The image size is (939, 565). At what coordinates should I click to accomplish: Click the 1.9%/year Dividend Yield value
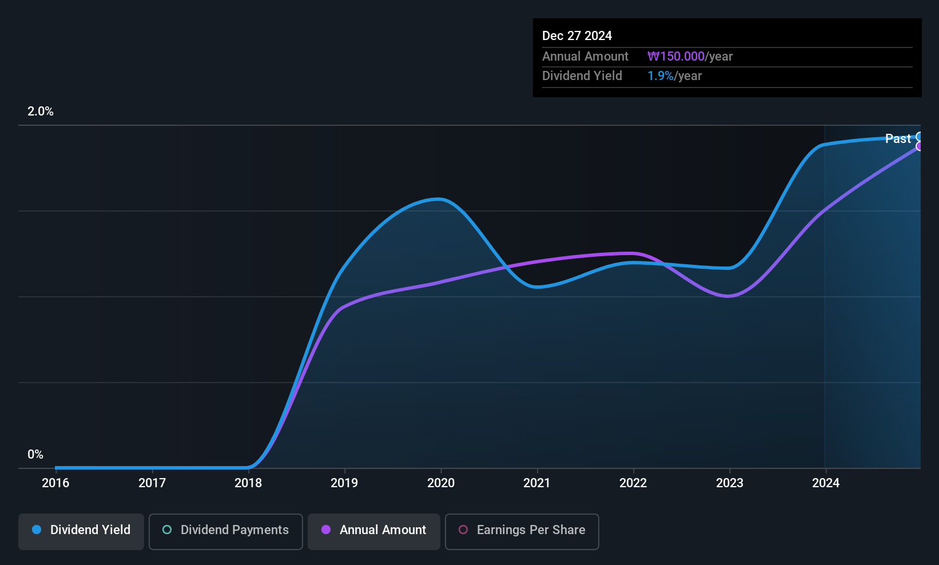tap(675, 75)
